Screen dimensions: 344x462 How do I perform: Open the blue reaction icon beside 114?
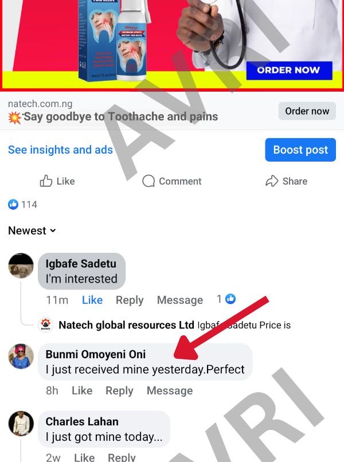tap(13, 204)
